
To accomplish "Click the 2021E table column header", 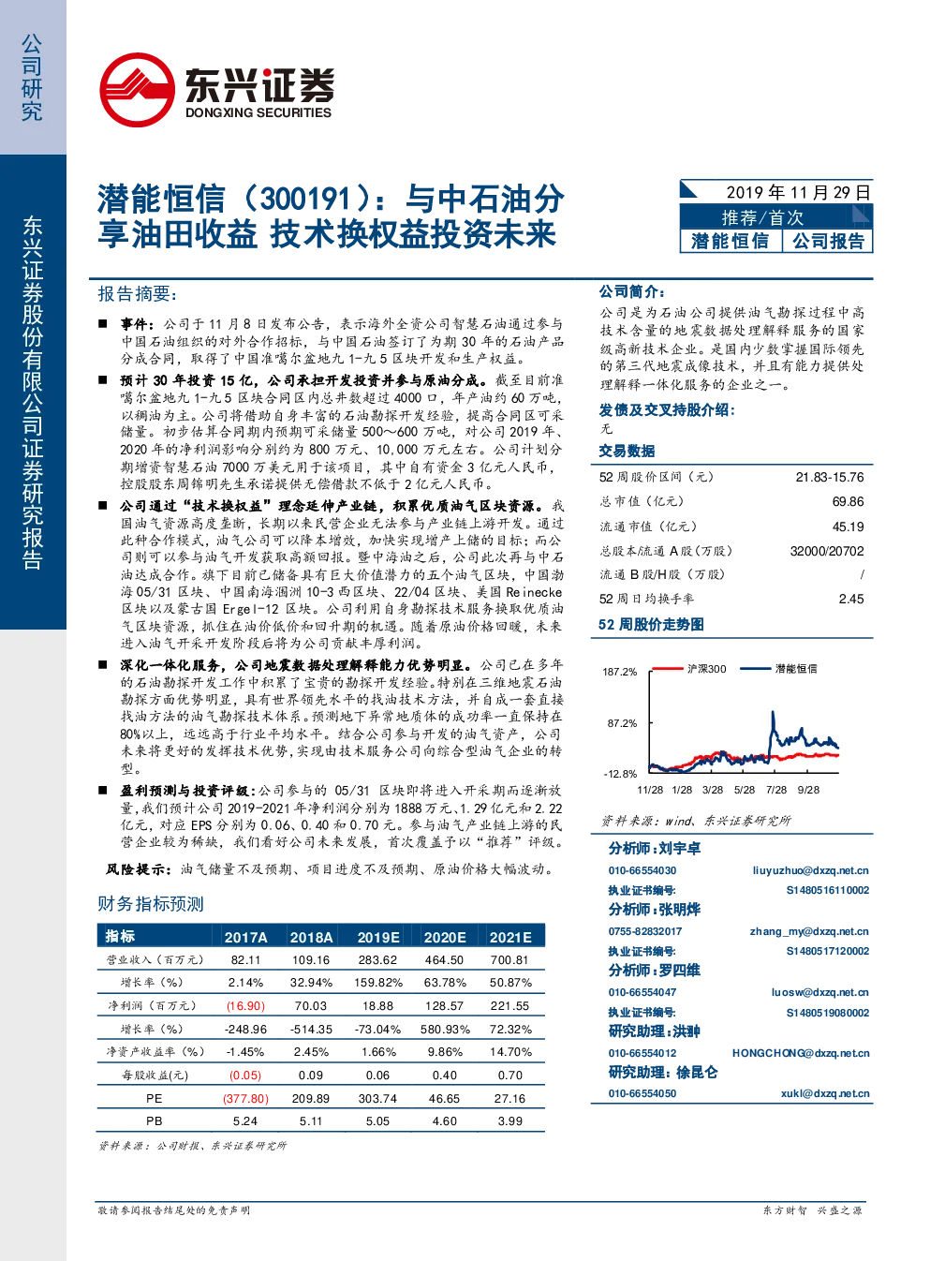I will pyautogui.click(x=510, y=937).
